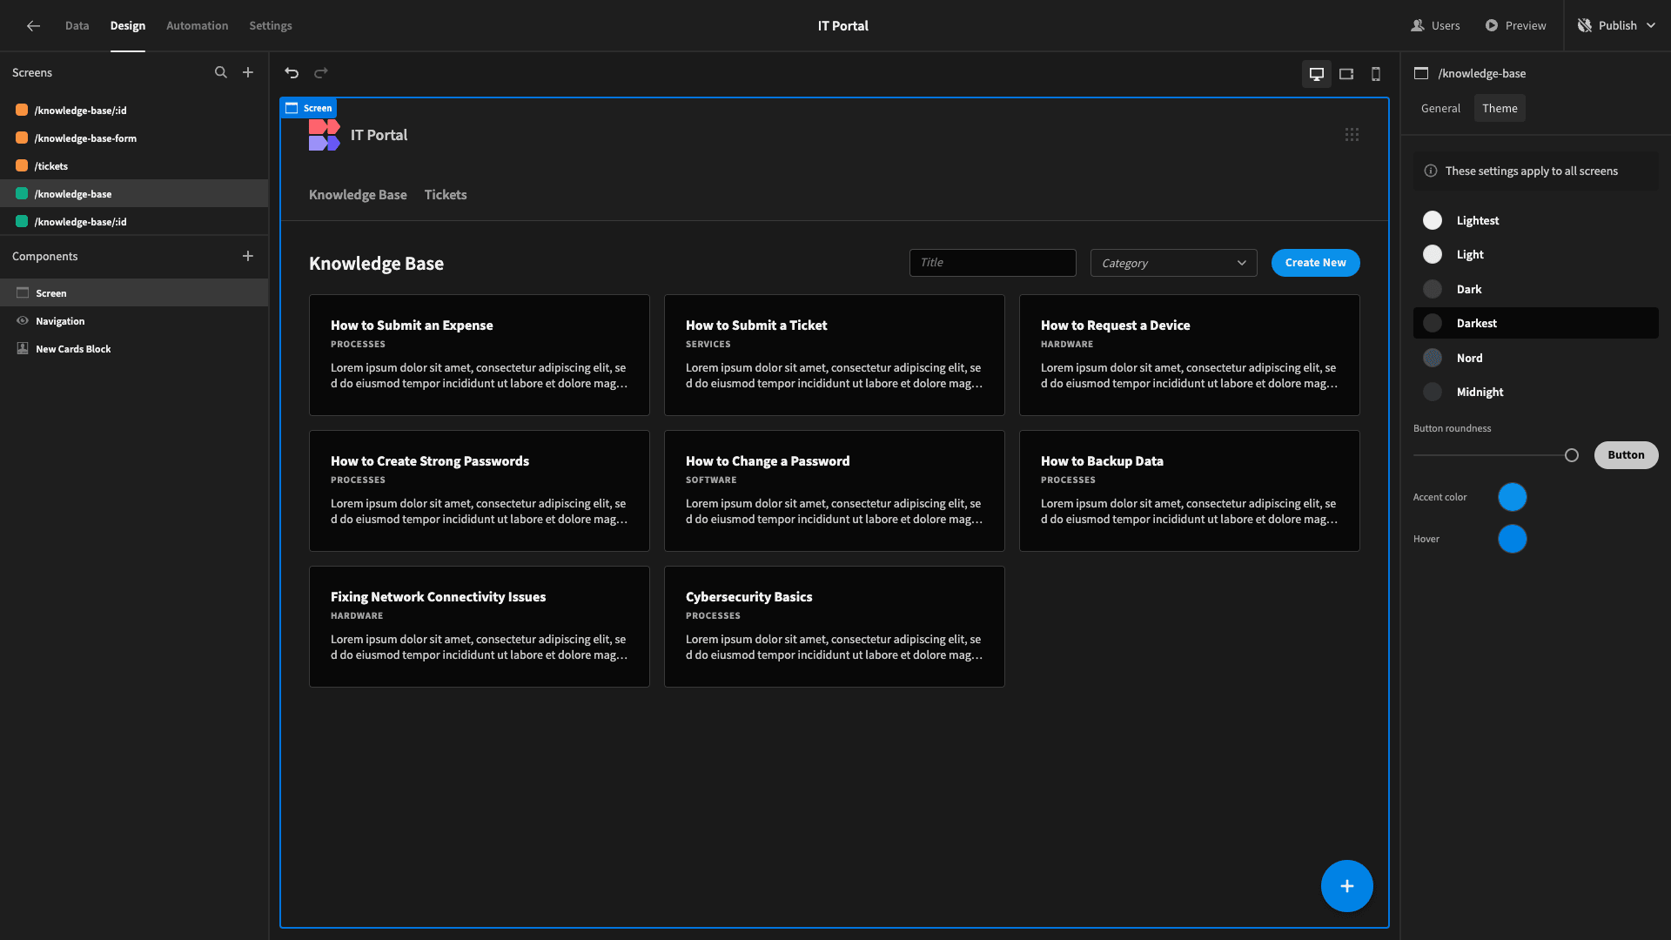Viewport: 1671px width, 940px height.
Task: Select the Darkest theme
Action: point(1535,324)
